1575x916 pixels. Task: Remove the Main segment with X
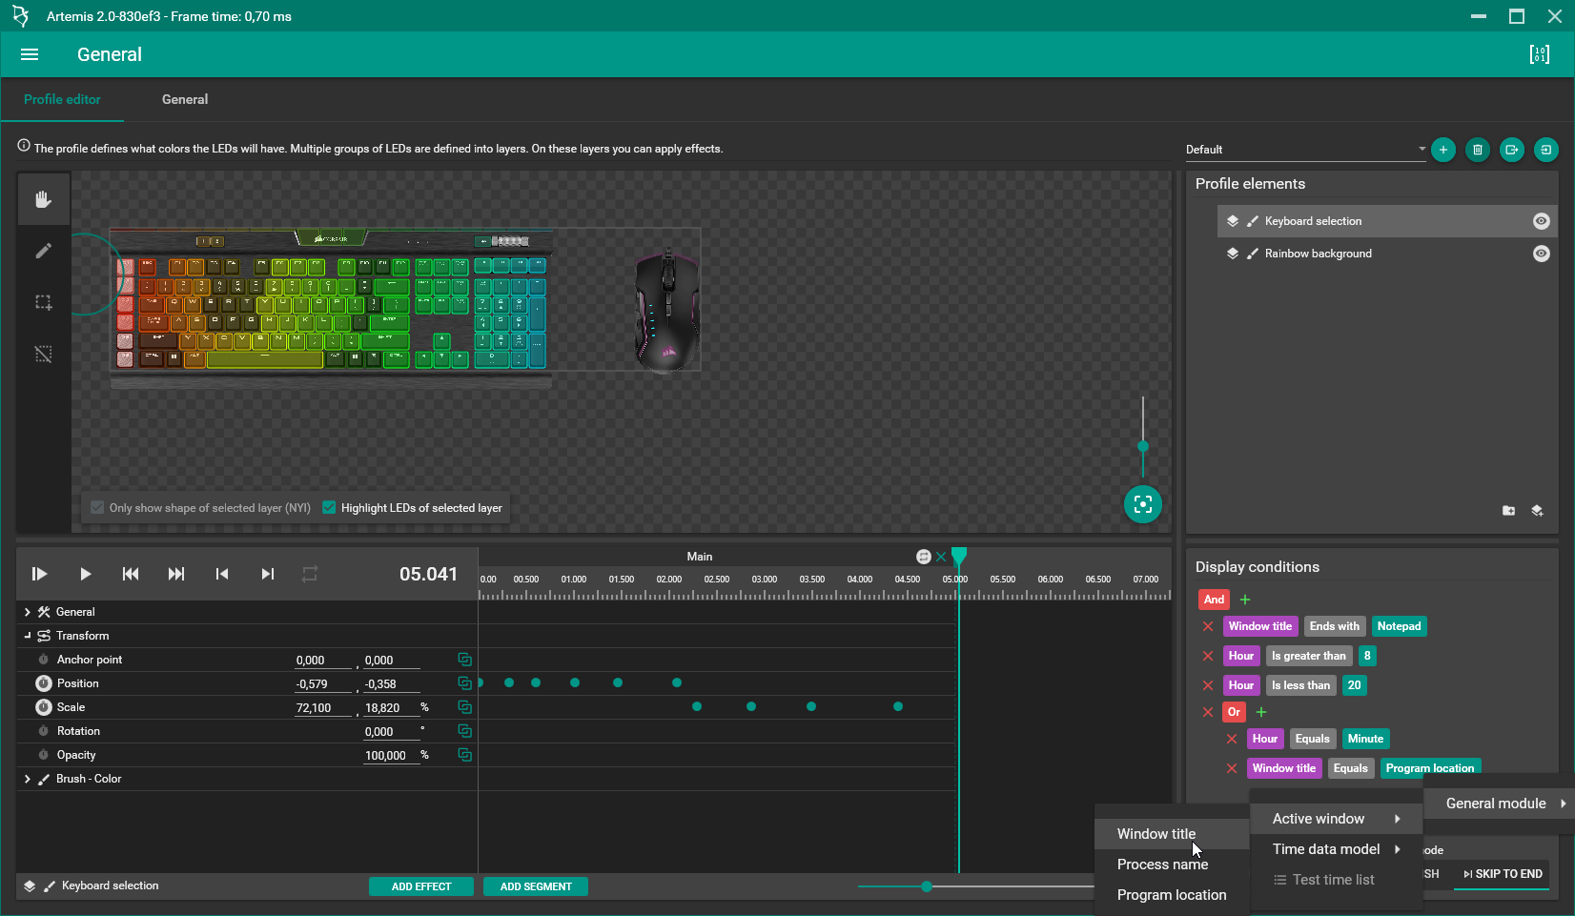point(941,557)
